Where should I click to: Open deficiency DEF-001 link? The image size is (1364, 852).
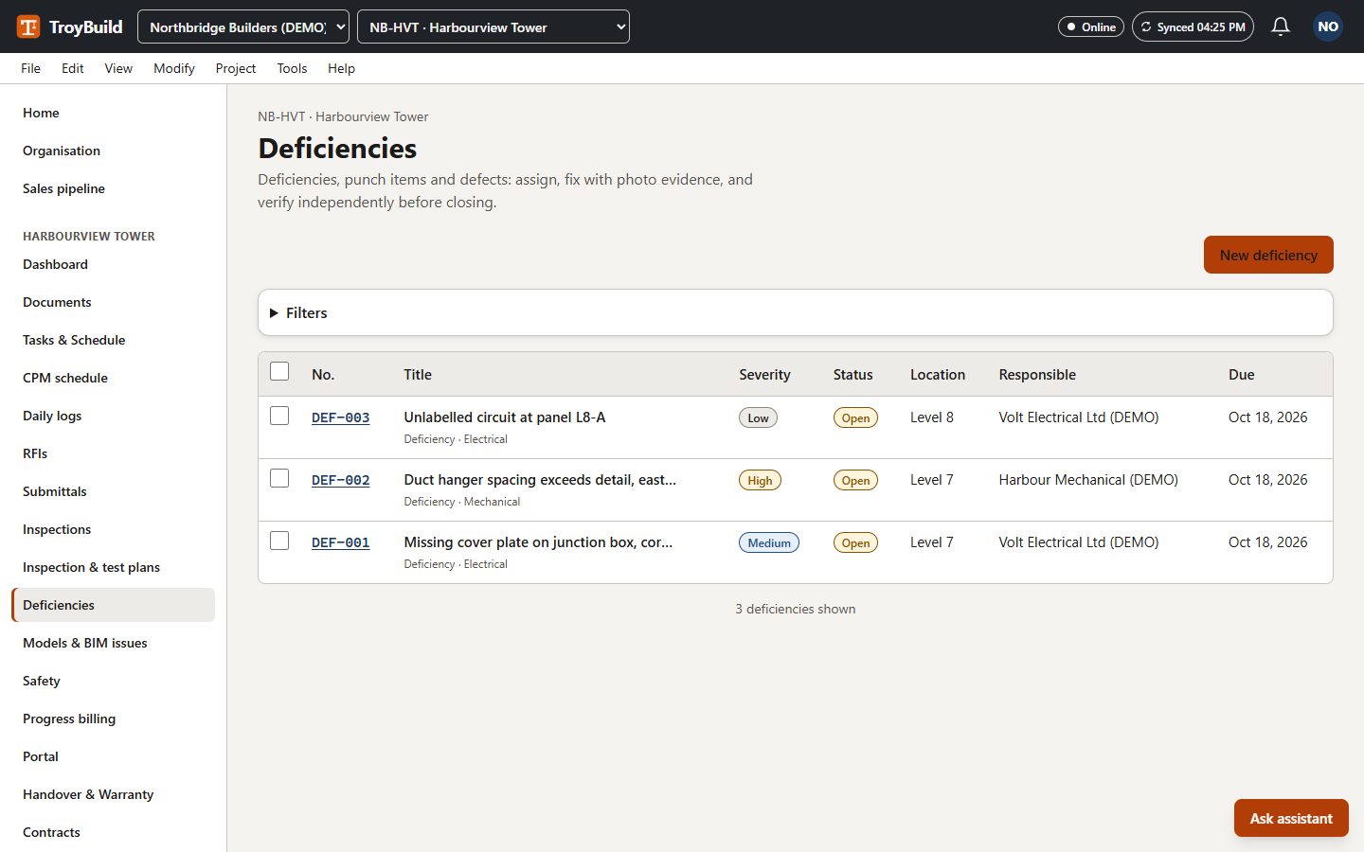[341, 542]
